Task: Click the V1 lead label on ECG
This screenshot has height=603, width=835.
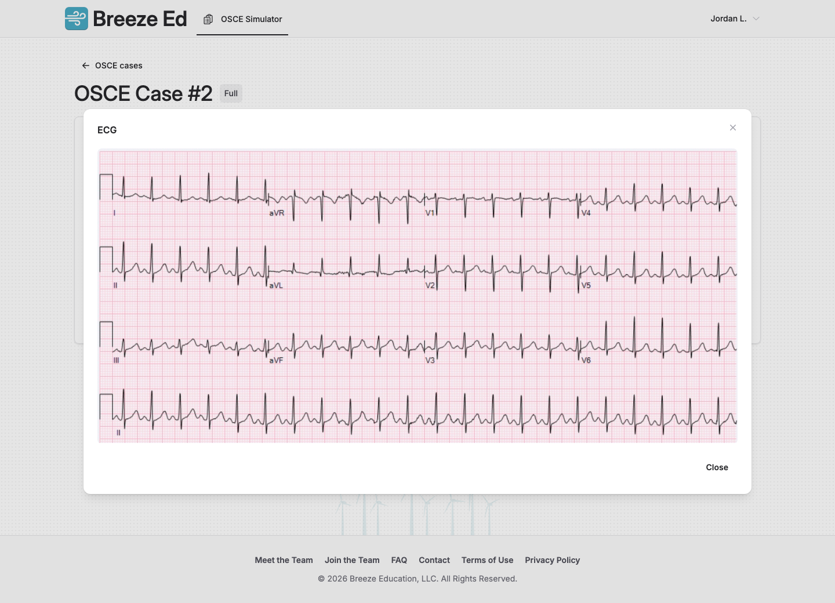Action: pyautogui.click(x=430, y=213)
